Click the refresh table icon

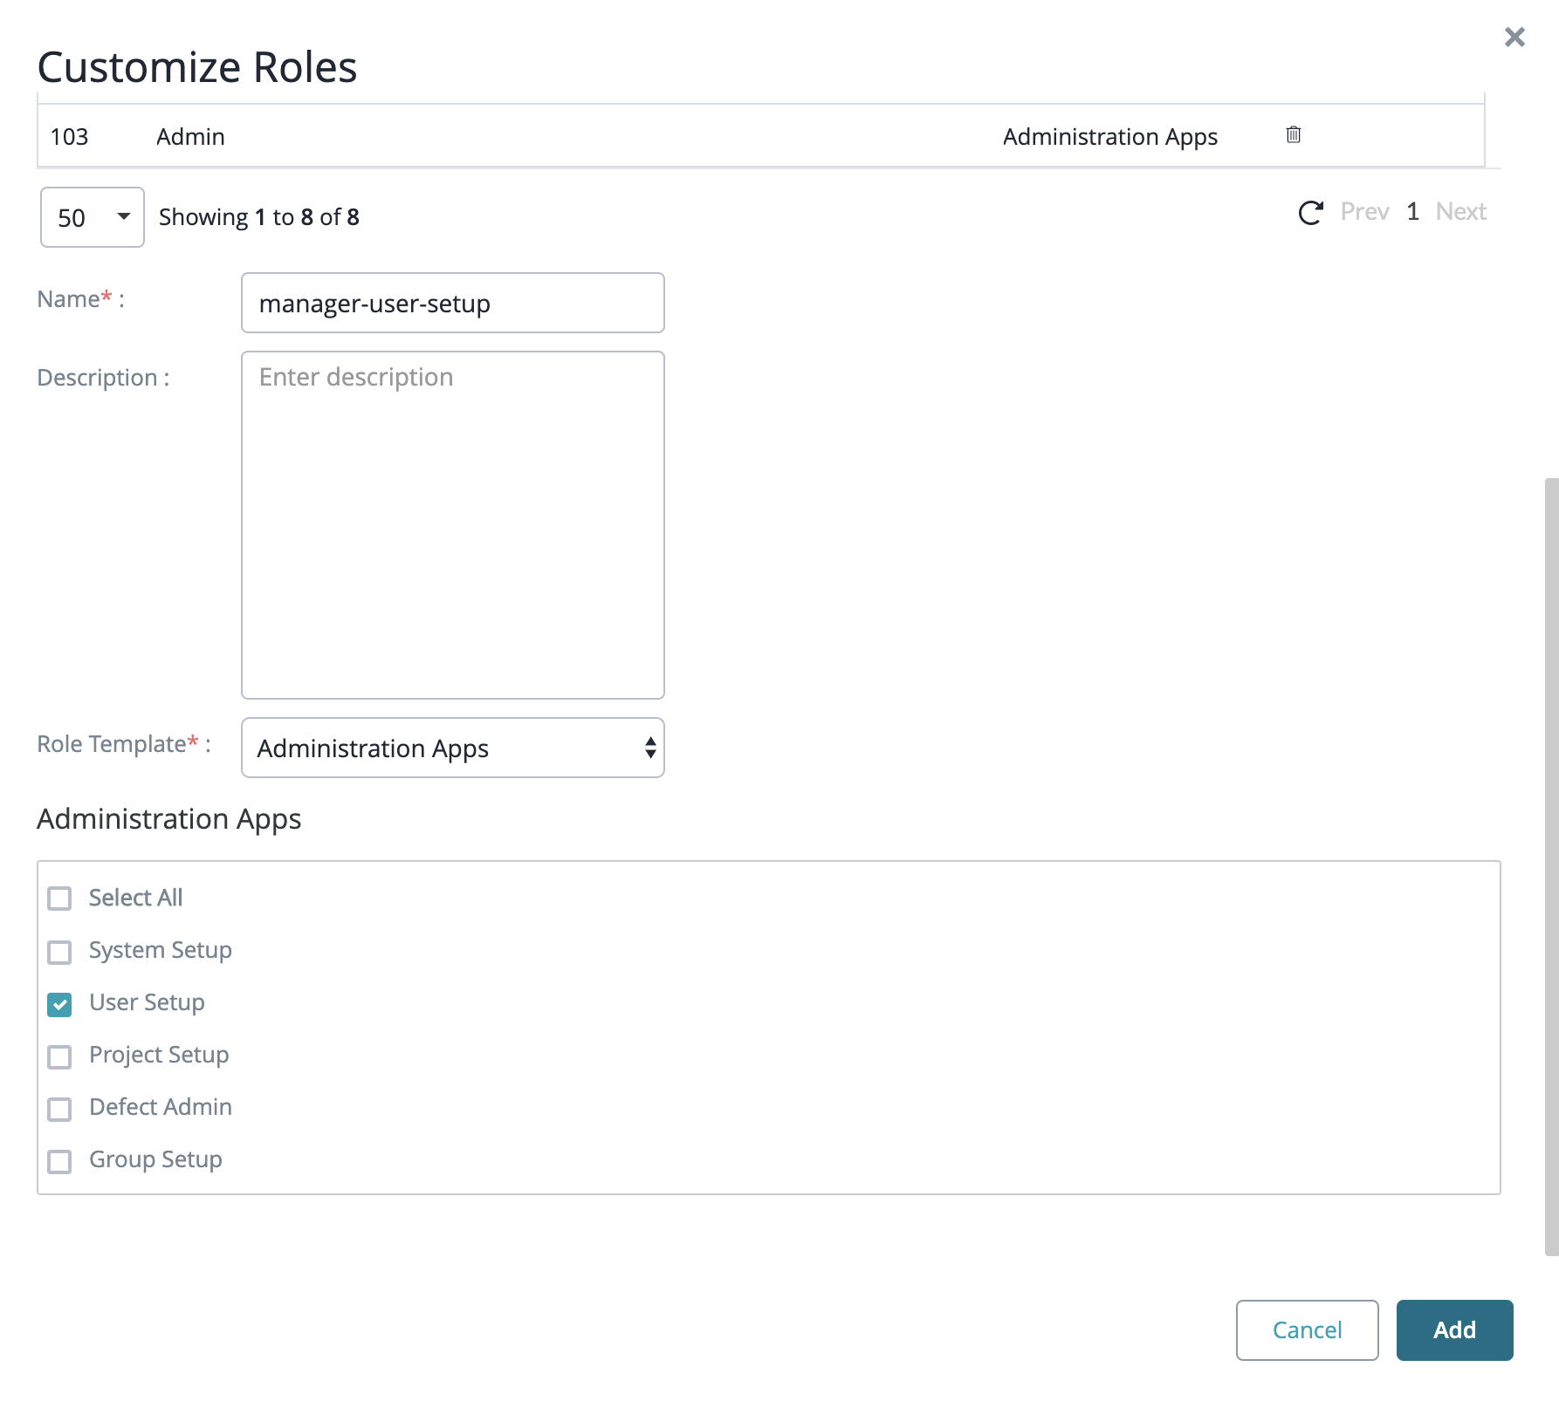tap(1310, 213)
